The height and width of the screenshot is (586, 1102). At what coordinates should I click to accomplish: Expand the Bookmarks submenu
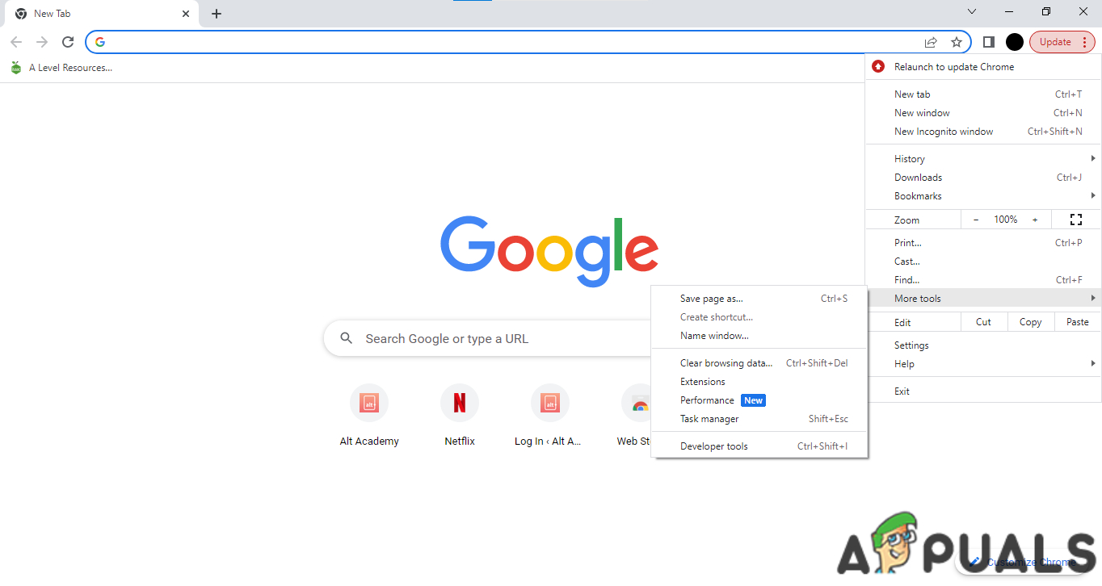point(983,196)
